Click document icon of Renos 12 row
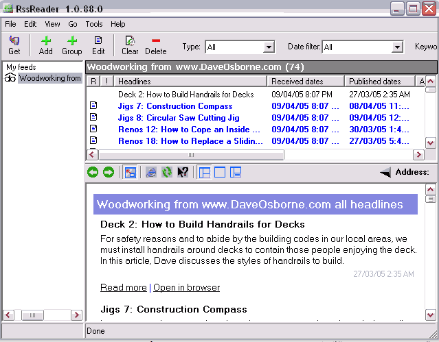 point(93,129)
